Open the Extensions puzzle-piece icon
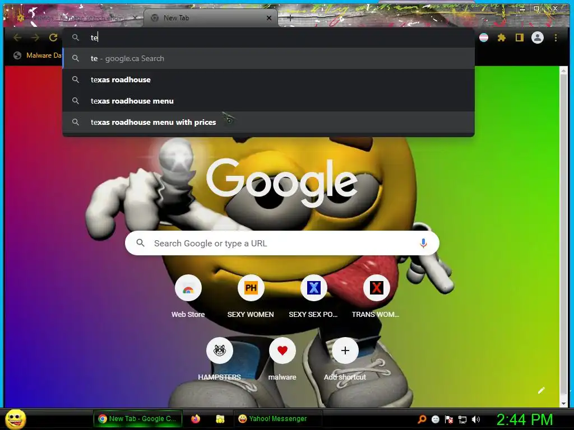The height and width of the screenshot is (430, 574). click(x=502, y=38)
